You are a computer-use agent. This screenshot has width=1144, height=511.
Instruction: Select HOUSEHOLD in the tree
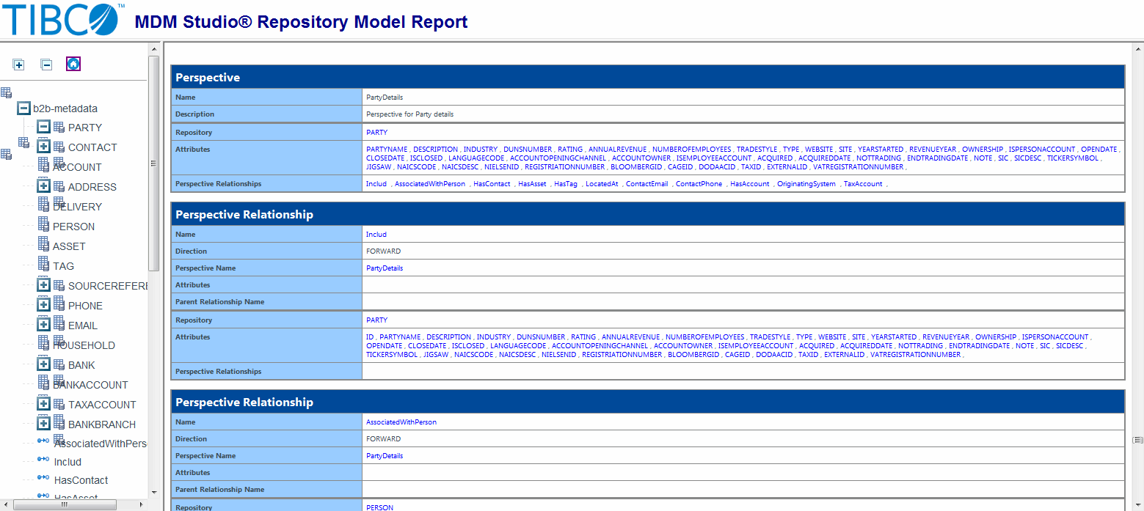pos(84,345)
